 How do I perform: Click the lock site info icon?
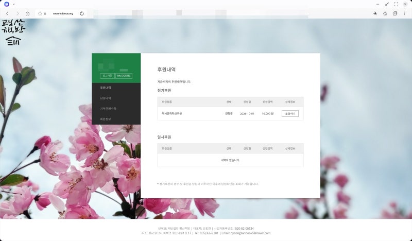pyautogui.click(x=45, y=13)
